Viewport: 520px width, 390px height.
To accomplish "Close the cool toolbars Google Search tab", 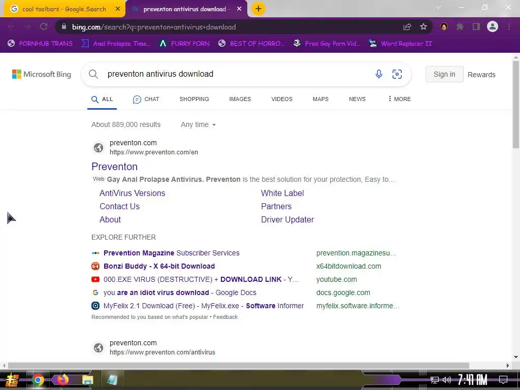I will 118,9.
